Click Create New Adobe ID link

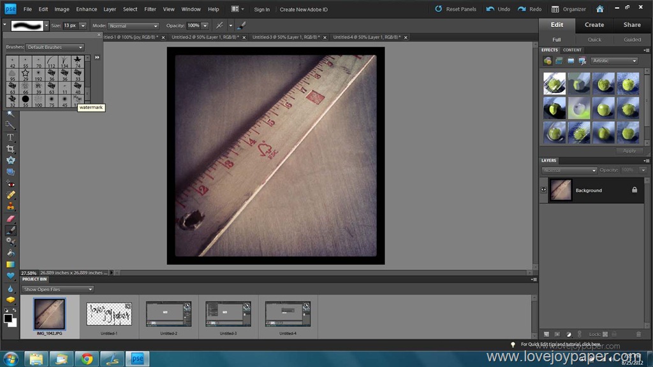click(304, 9)
